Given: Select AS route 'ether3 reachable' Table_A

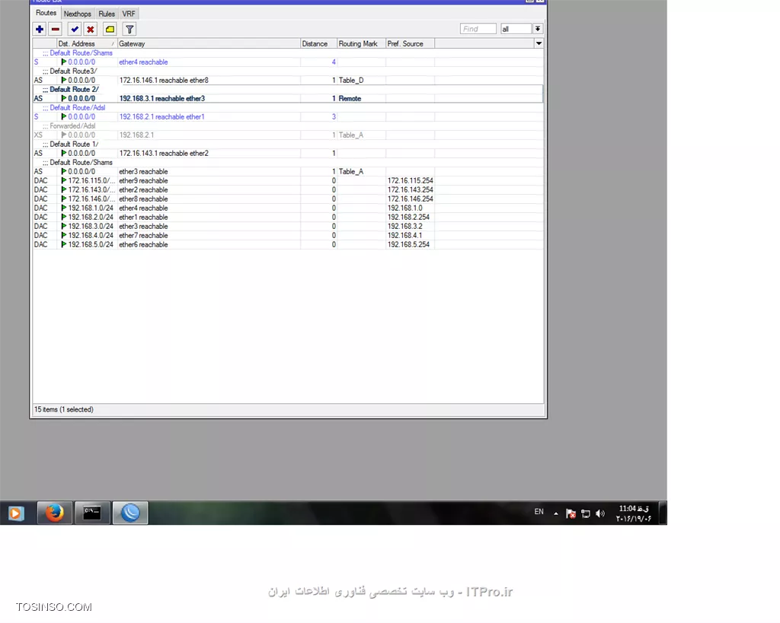Looking at the screenshot, I should pyautogui.click(x=287, y=171).
